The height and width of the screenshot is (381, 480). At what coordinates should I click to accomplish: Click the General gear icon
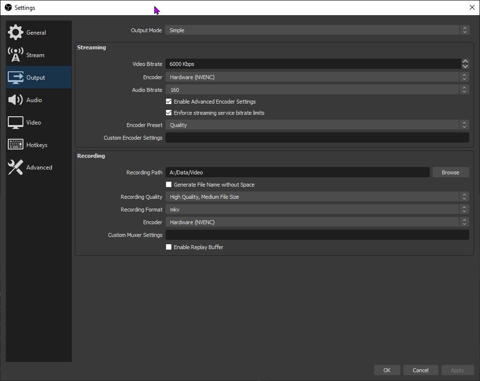(16, 33)
